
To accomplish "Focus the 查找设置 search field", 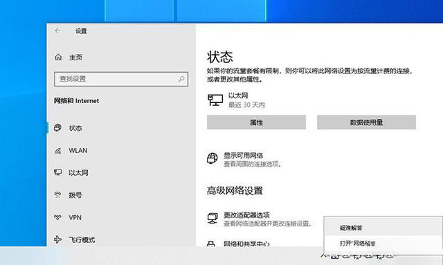I will tap(121, 79).
